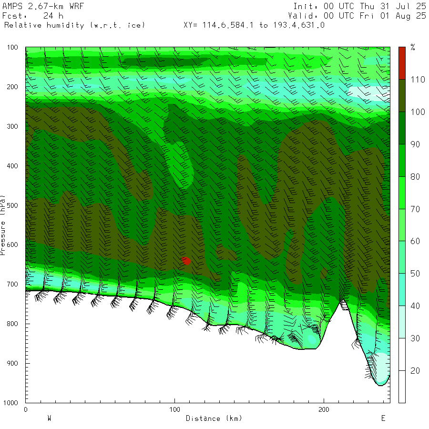The image size is (429, 429).
Task: Click the '30' colorbar tick label
Action: pyautogui.click(x=415, y=338)
